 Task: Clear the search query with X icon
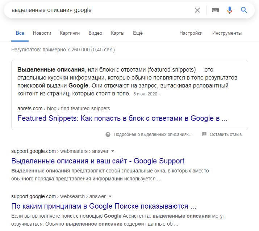tap(197, 10)
